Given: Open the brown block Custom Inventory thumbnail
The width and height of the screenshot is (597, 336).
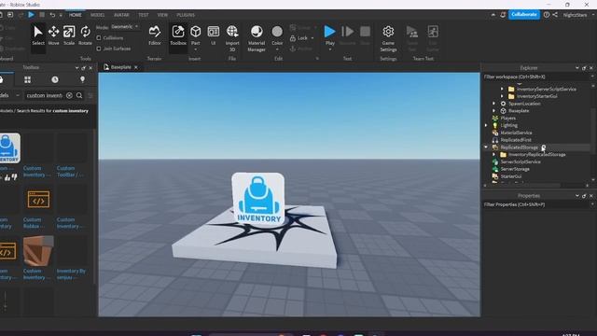Looking at the screenshot, I should [x=38, y=251].
